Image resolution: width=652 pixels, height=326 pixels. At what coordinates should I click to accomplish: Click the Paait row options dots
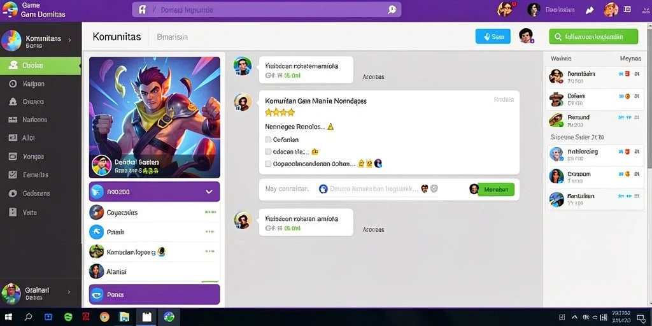[209, 232]
